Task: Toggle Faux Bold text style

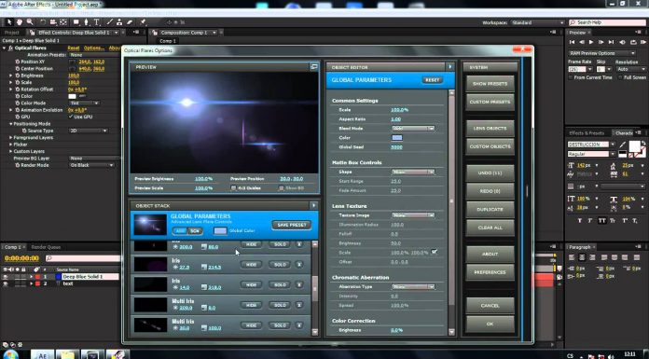Action: tap(579, 221)
